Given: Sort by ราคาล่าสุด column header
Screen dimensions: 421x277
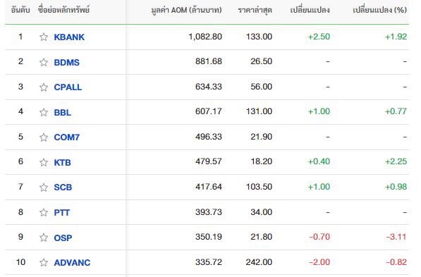Looking at the screenshot, I should coord(255,10).
